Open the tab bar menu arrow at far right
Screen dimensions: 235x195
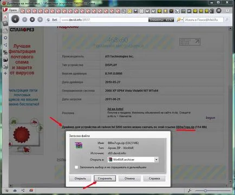pyautogui.click(x=228, y=11)
